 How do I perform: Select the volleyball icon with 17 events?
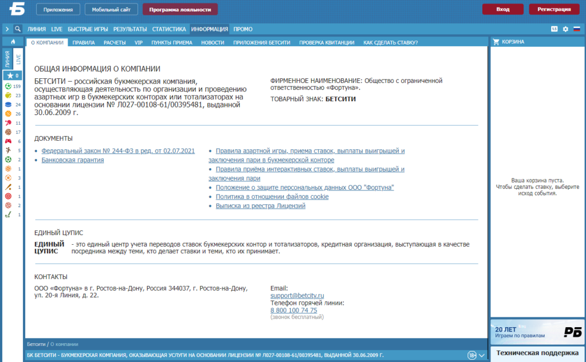click(8, 132)
